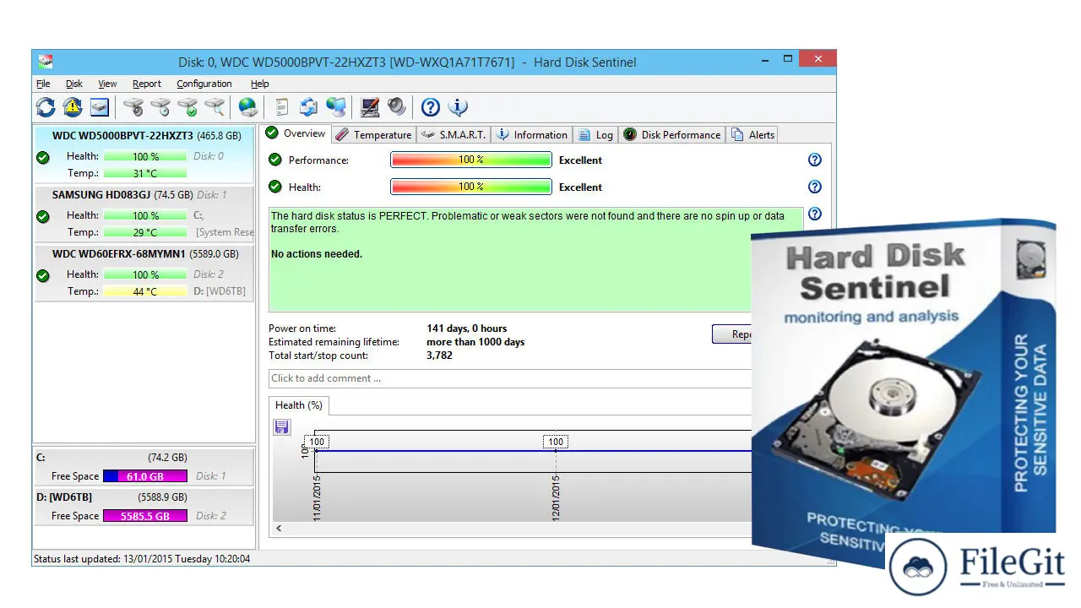This screenshot has height=608, width=1081.
Task: Open the Report menu
Action: 147,84
